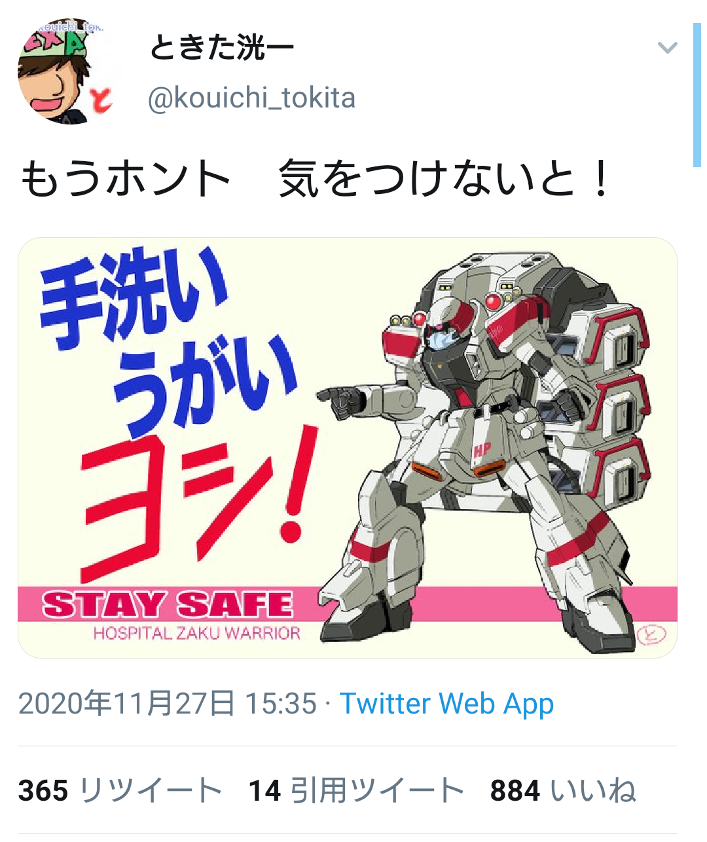The image size is (707, 842).
Task: View the 365 リツイート list
Action: 120,790
